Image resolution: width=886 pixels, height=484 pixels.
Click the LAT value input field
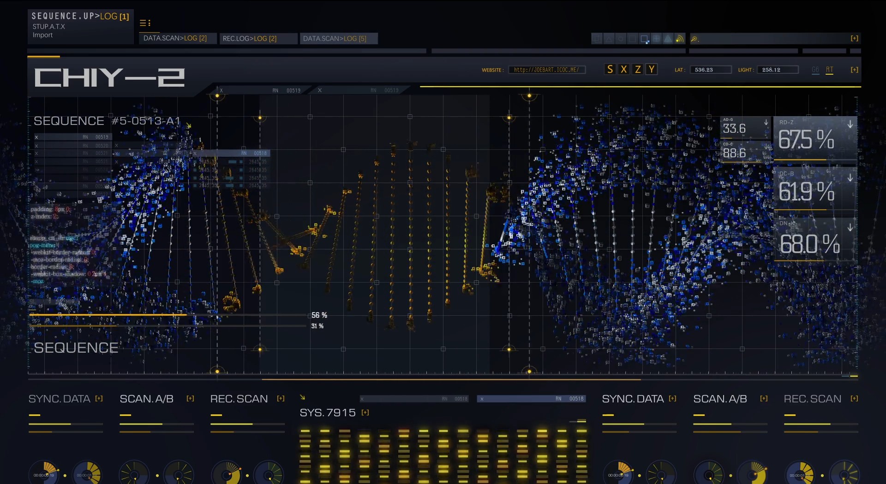[710, 70]
